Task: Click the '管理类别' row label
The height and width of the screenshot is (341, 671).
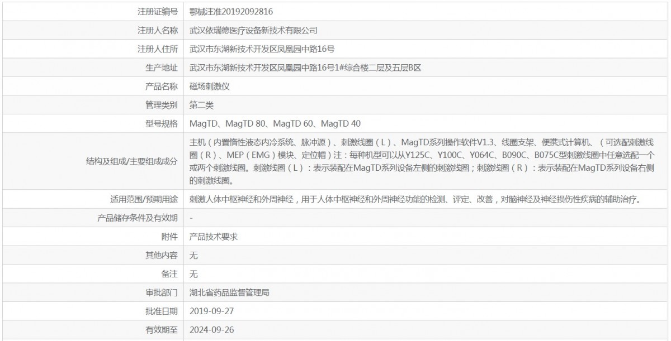Action: 162,105
